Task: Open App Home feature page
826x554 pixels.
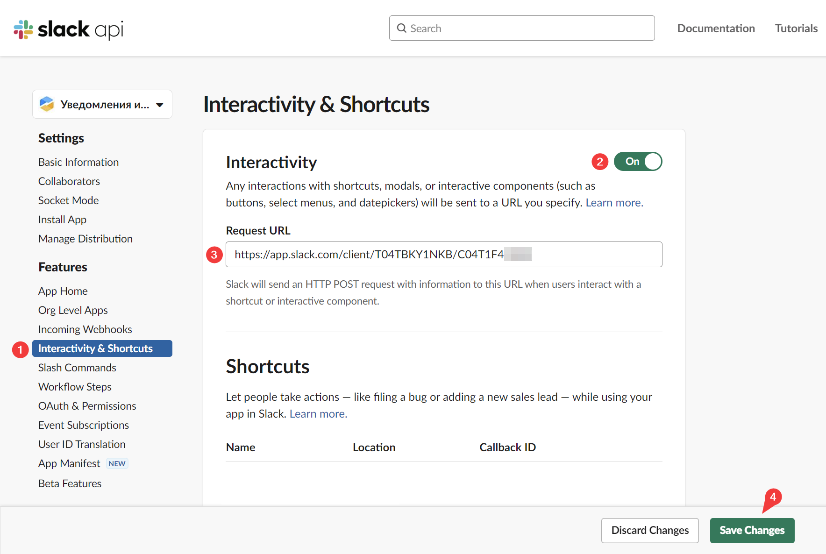Action: [x=63, y=291]
